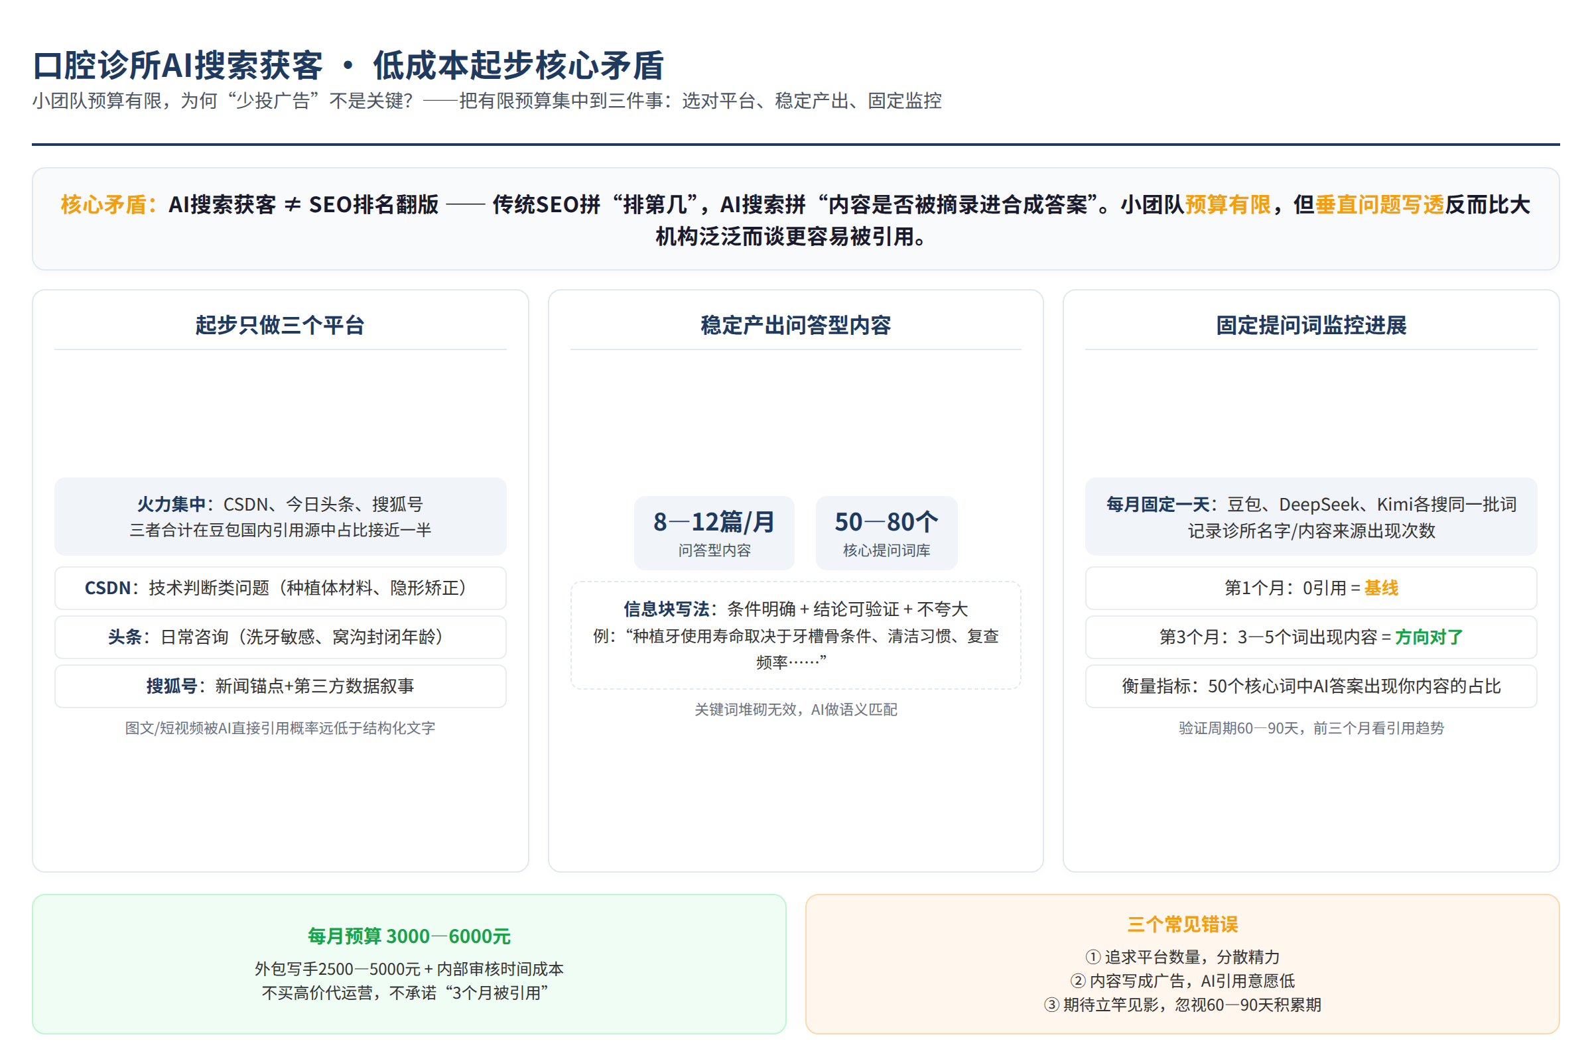
Task: Click item ③ 期待立竿见影
Action: pos(1183,1005)
